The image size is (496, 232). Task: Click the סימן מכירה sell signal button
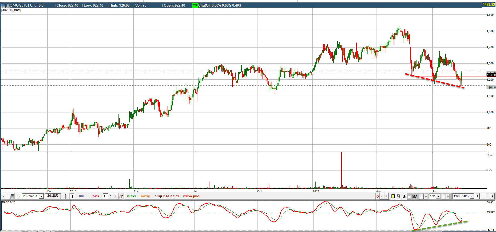click(191, 196)
